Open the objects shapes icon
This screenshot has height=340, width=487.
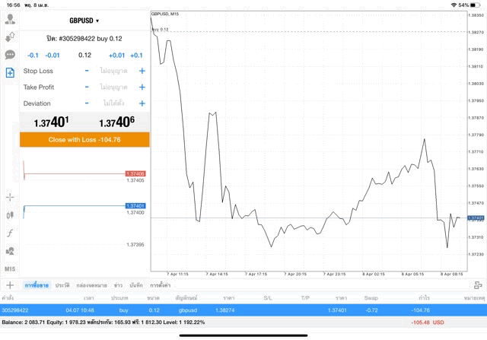[x=10, y=251]
